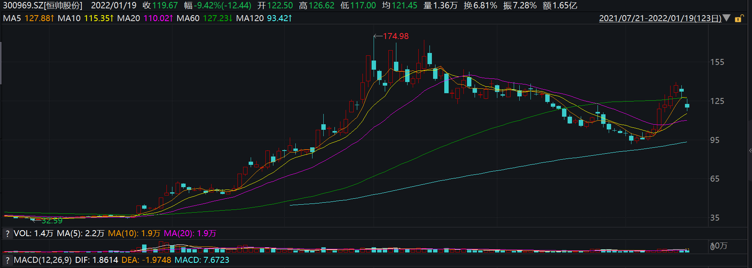Click the stock name 300969.SZ title
This screenshot has height=268, width=752.
tap(43, 6)
